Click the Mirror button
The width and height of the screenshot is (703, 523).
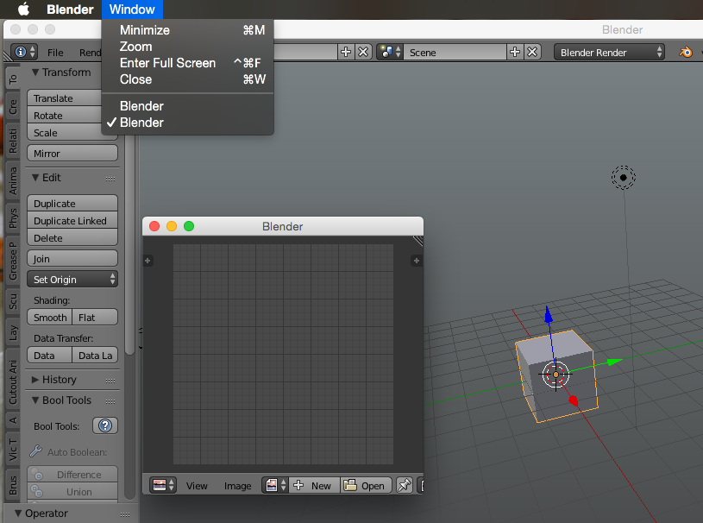tap(72, 154)
